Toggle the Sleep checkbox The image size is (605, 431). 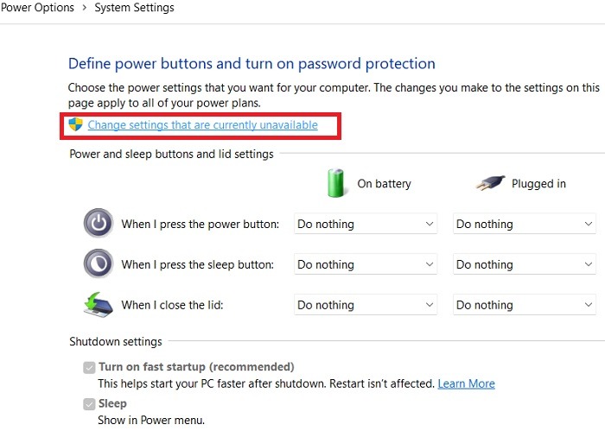[x=89, y=404]
